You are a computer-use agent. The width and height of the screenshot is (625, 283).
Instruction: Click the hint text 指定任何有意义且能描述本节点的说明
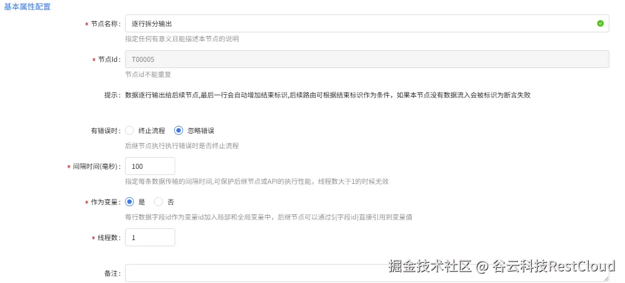pos(182,39)
